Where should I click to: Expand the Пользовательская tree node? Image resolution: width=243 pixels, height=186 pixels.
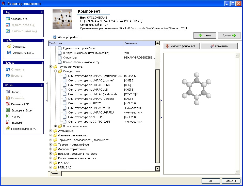55,126
